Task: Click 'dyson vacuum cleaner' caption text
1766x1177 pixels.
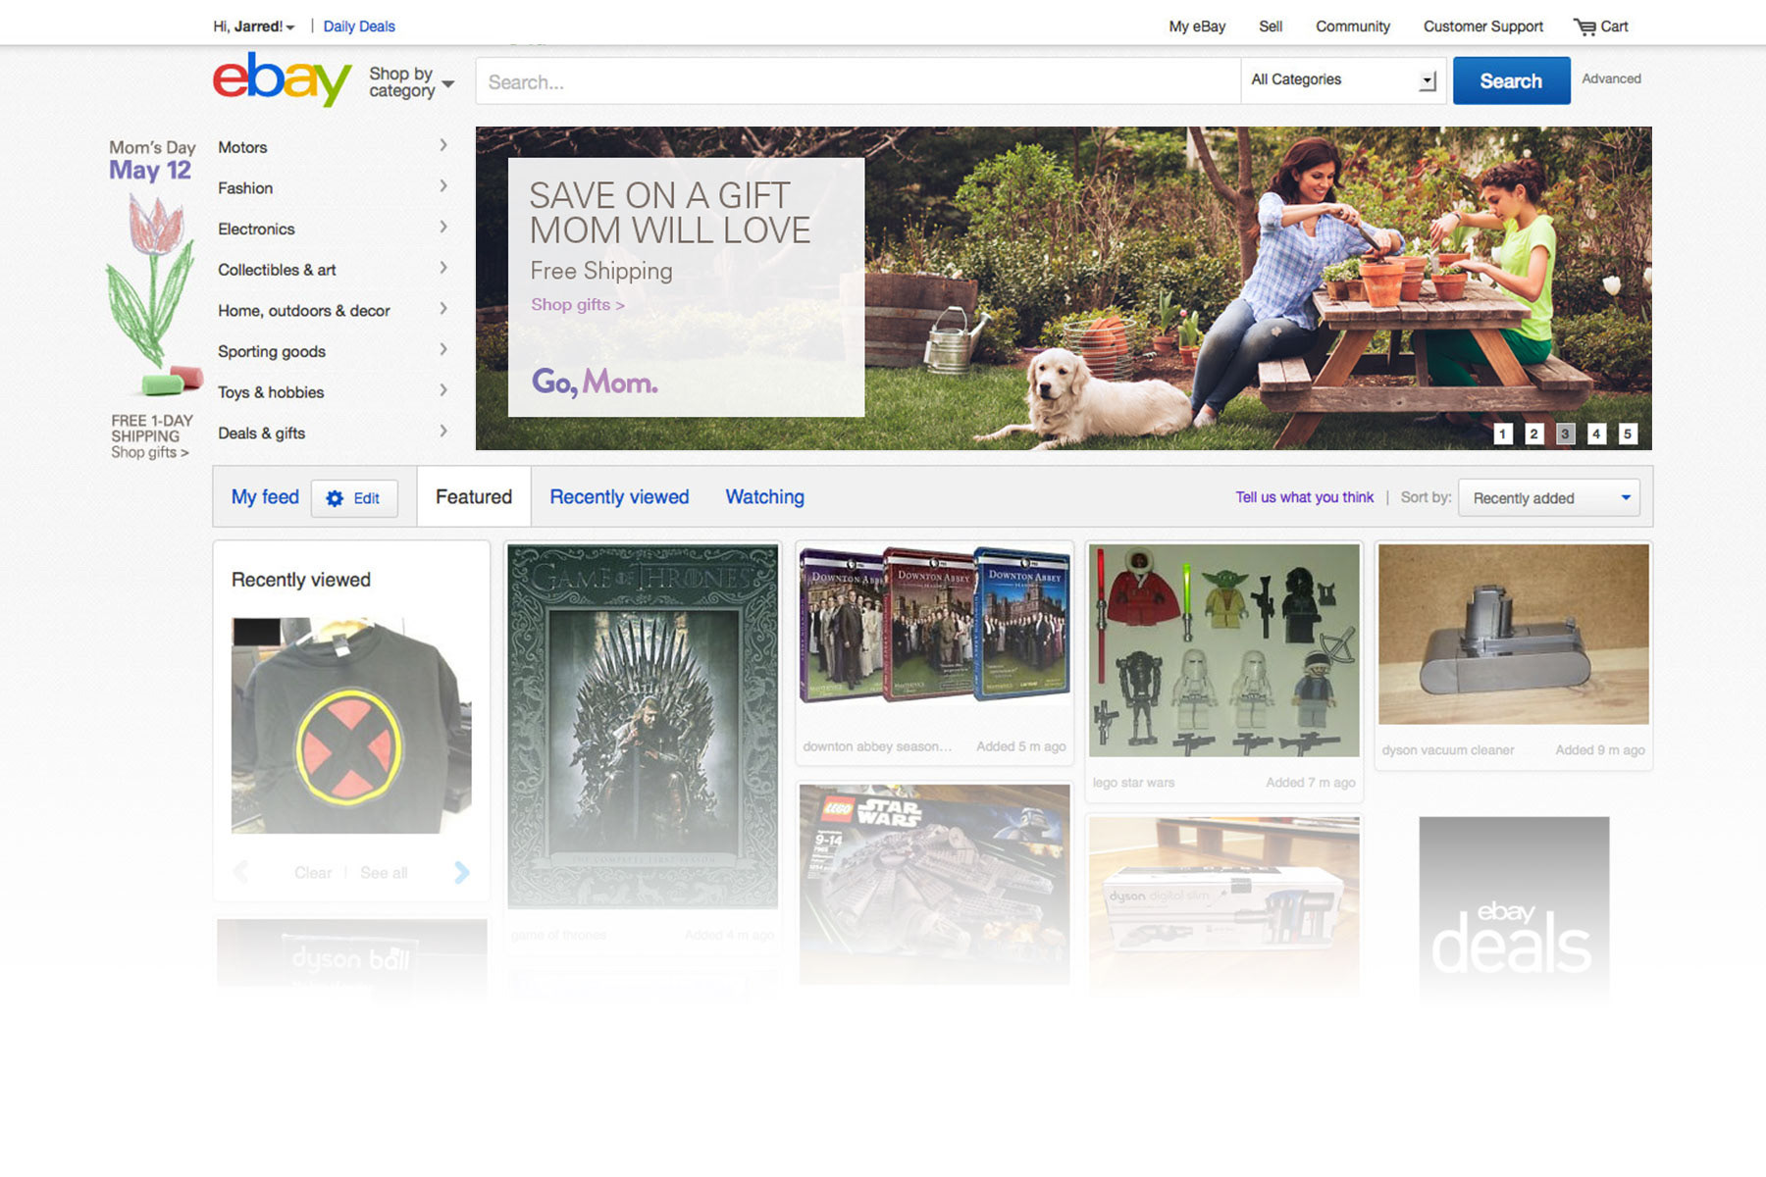Action: pos(1448,750)
